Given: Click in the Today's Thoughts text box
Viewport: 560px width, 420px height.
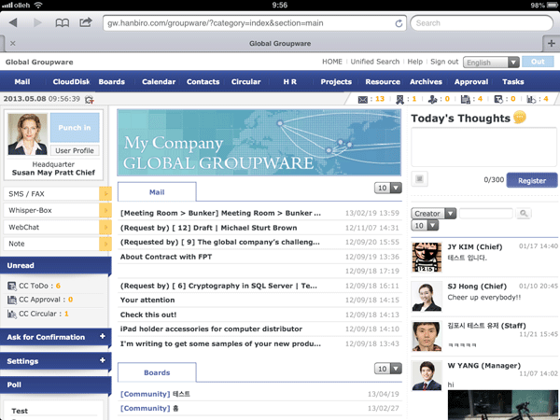Looking at the screenshot, I should tap(483, 147).
